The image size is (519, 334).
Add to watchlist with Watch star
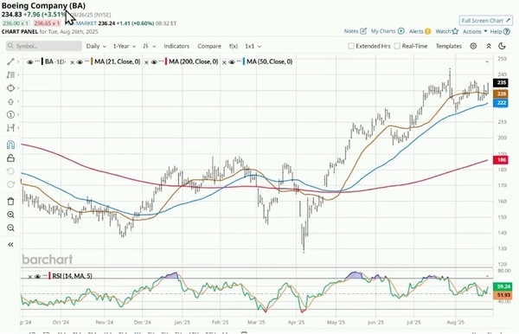[x=456, y=31]
